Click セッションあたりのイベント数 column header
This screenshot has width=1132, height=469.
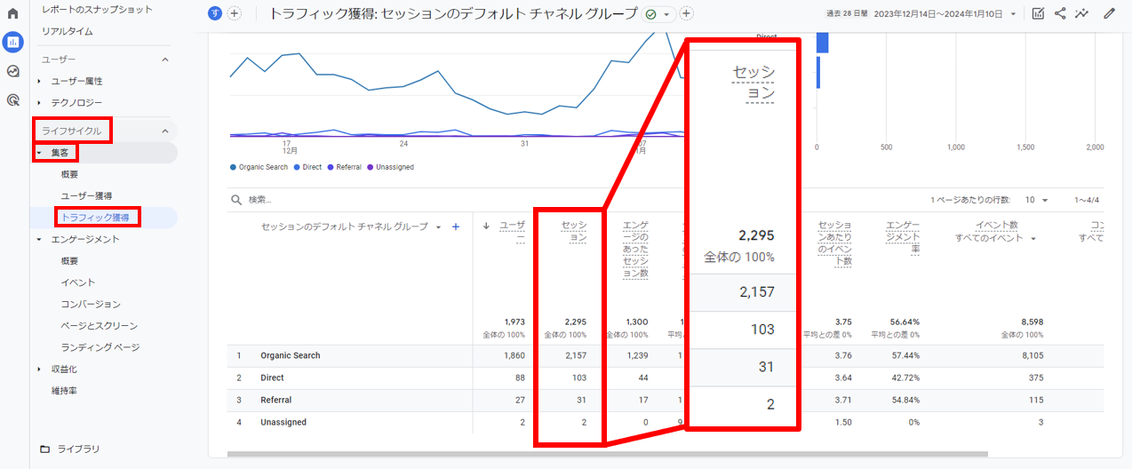pyautogui.click(x=834, y=243)
